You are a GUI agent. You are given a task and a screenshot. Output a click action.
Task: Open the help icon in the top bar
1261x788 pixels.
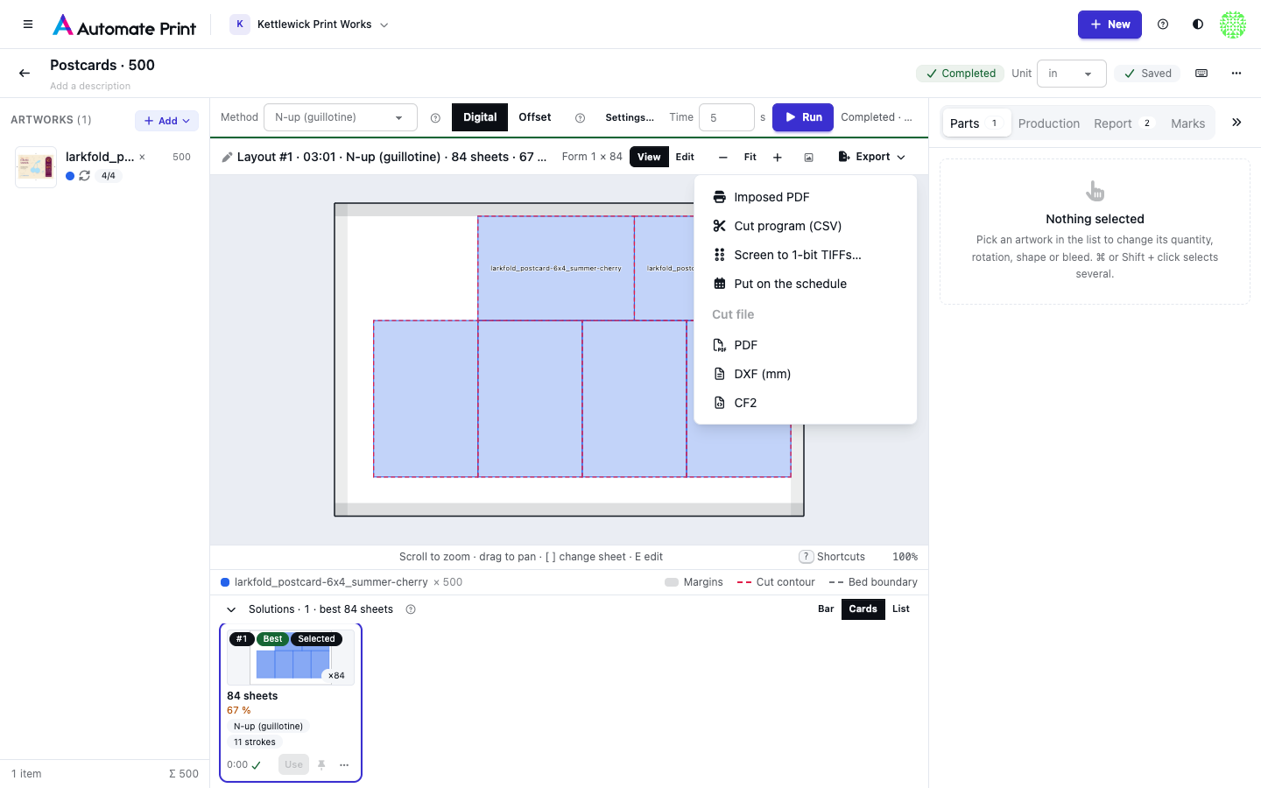click(1163, 25)
